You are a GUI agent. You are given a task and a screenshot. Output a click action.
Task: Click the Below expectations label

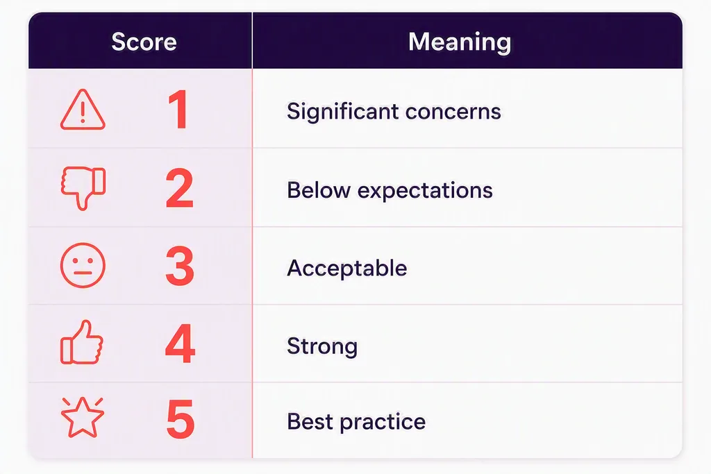pyautogui.click(x=390, y=190)
